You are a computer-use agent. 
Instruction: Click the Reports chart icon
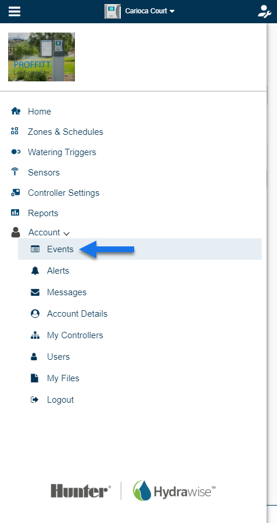(15, 213)
